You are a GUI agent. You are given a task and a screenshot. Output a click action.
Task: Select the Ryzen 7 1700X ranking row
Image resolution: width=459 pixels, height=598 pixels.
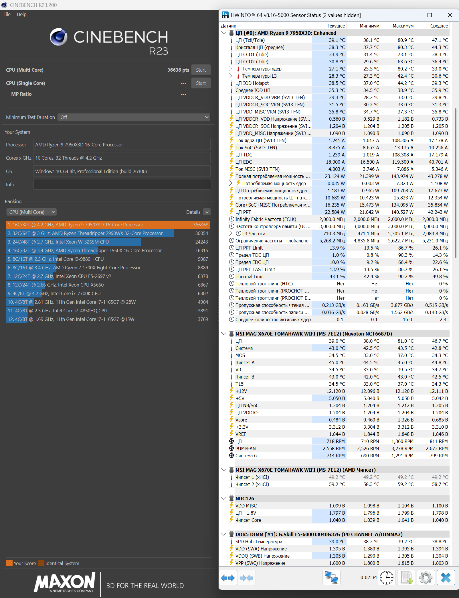tap(108, 268)
